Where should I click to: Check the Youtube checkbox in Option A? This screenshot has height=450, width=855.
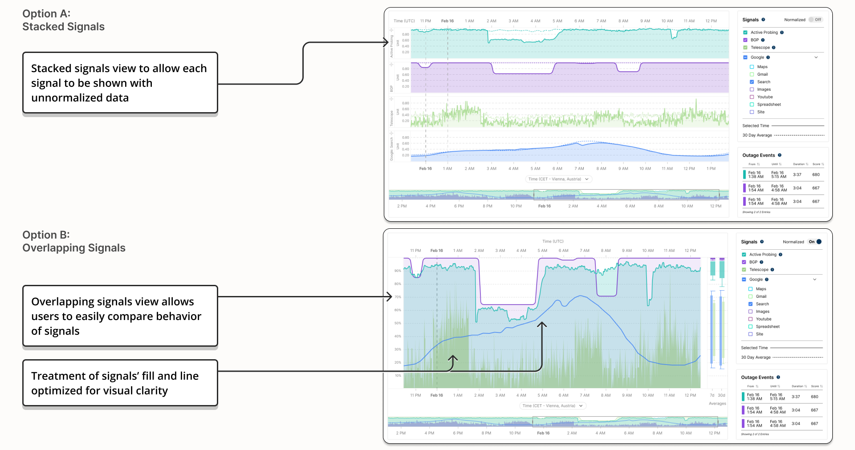point(752,97)
